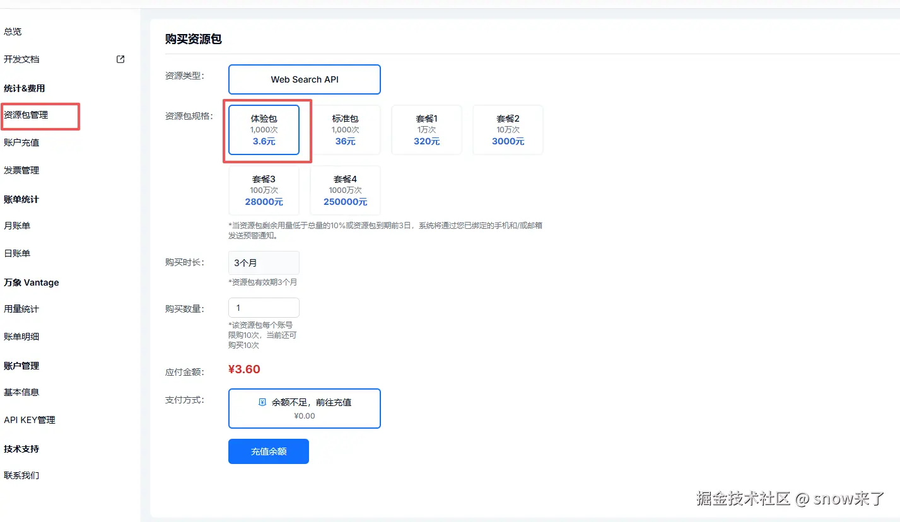Click the 购买资源包 page title
Screen dimensions: 900x522
pos(194,39)
